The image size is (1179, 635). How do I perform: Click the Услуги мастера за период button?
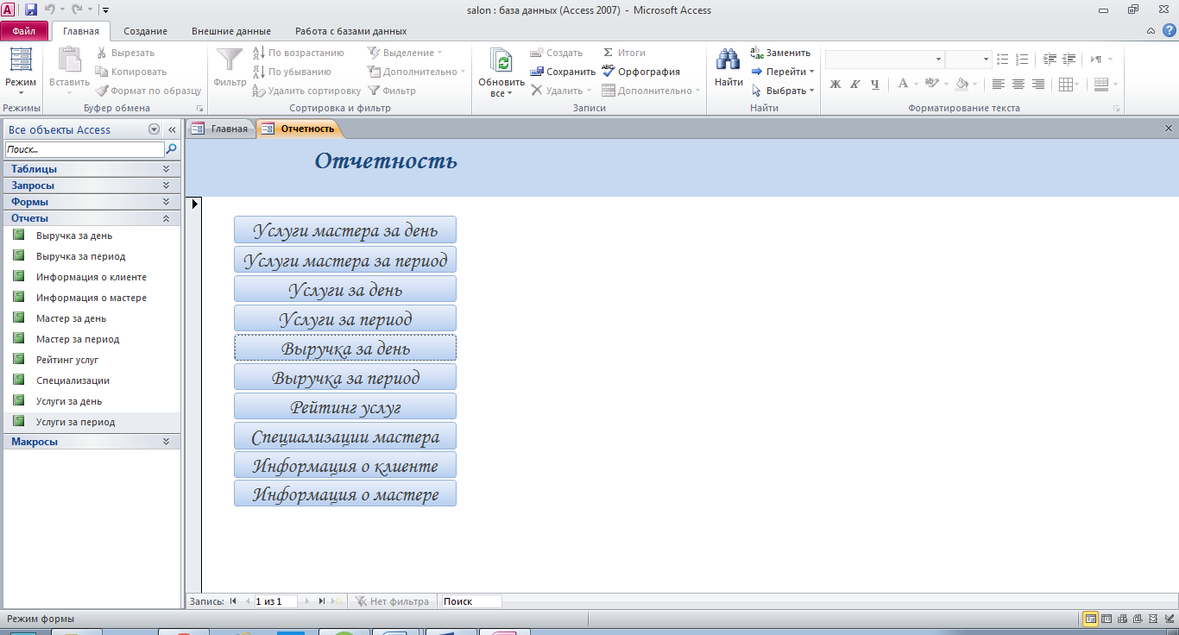345,260
